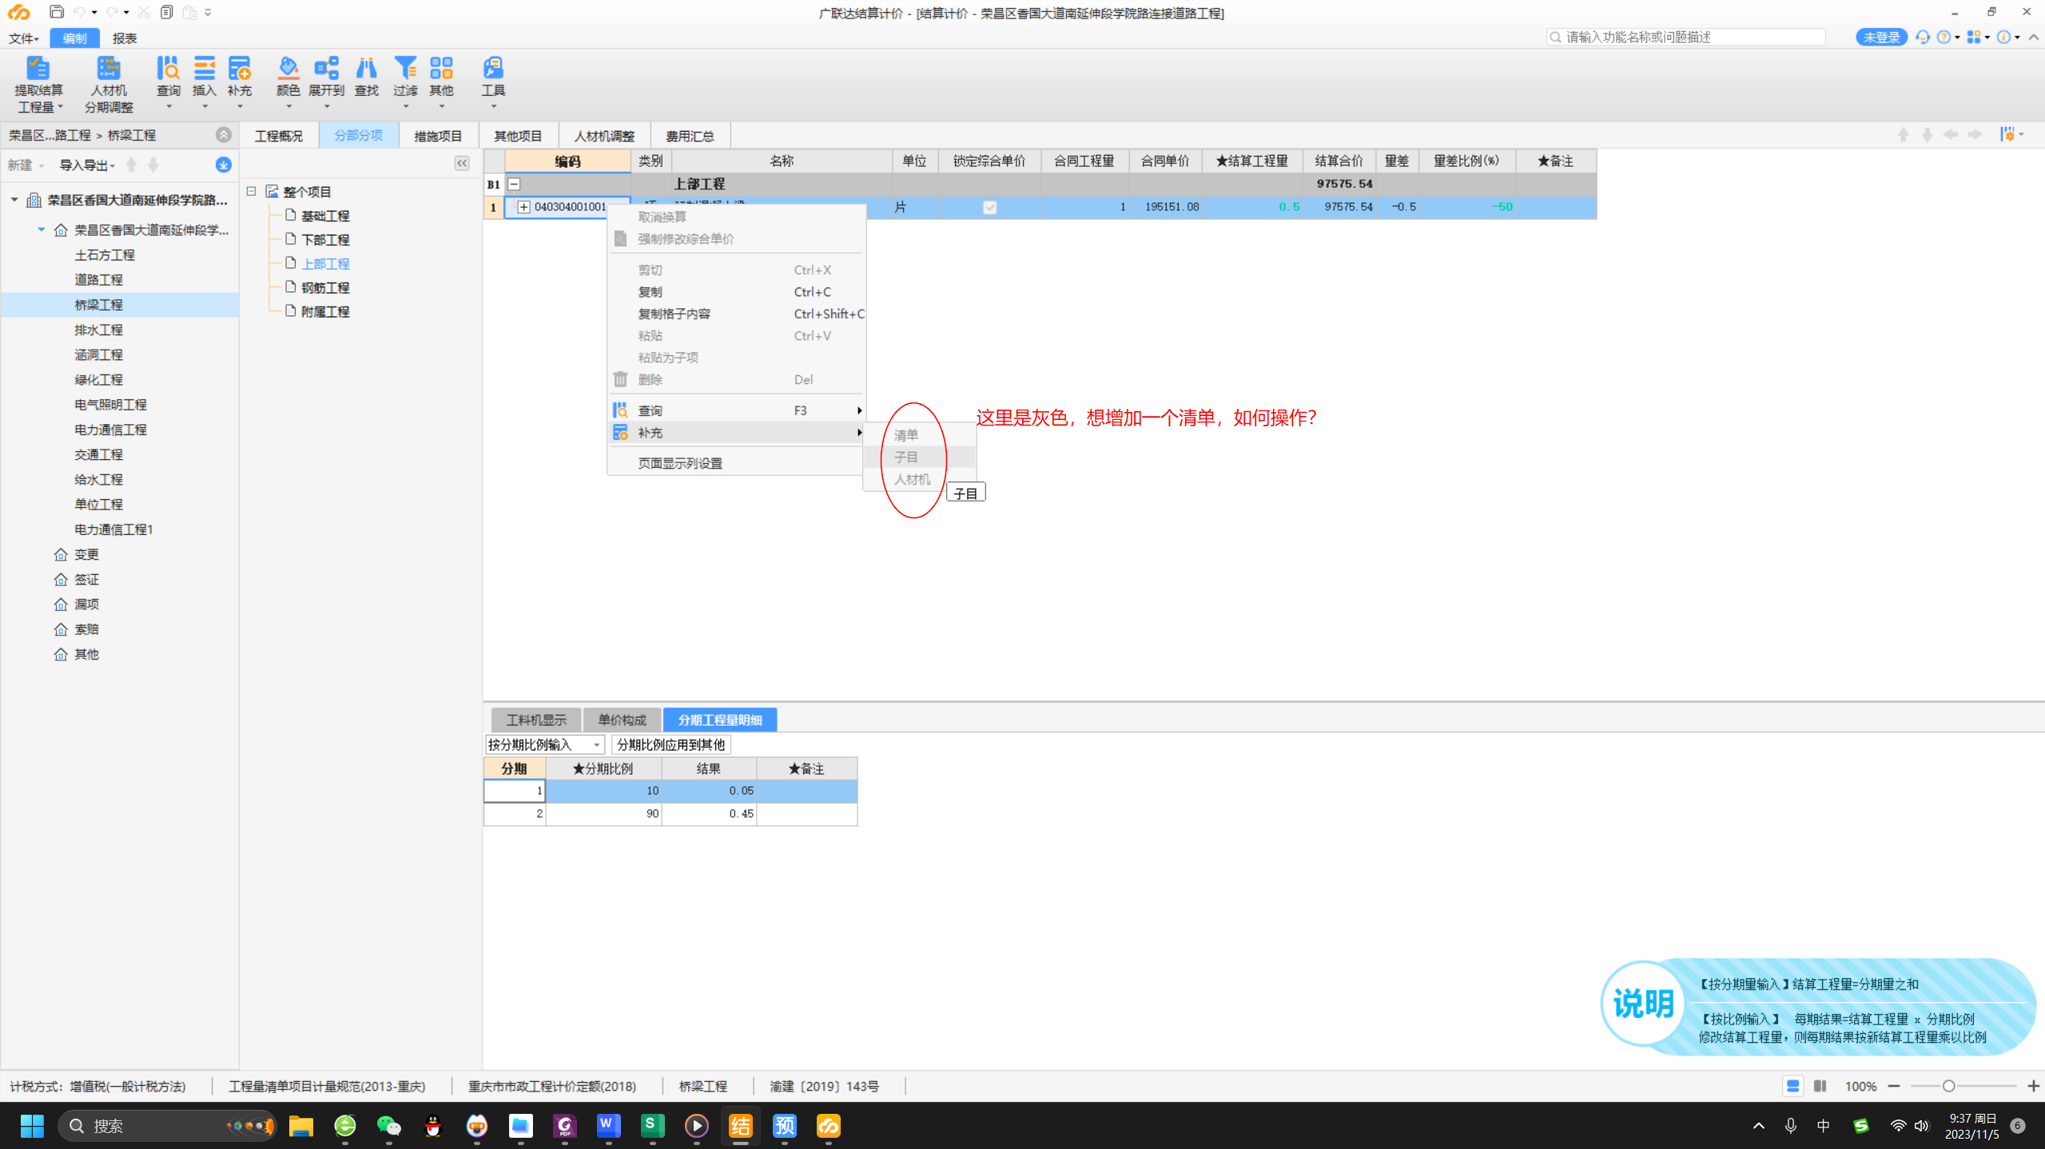This screenshot has width=2045, height=1149.
Task: Click the 编码 column header
Action: (x=567, y=161)
